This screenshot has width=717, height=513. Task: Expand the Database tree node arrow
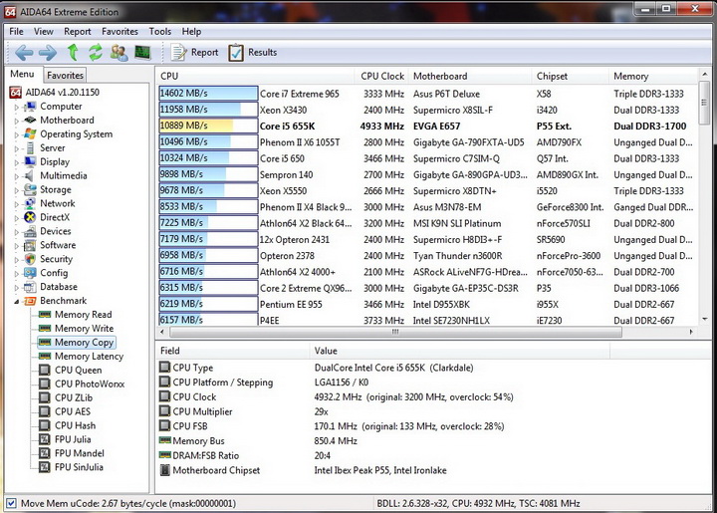[17, 288]
